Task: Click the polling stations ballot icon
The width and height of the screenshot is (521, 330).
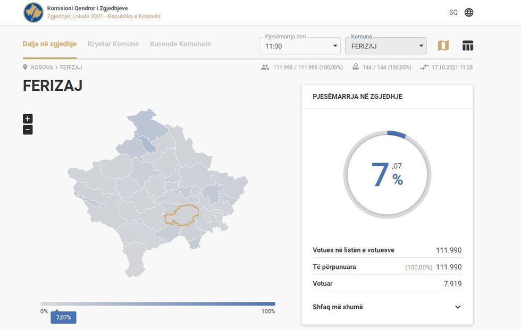Action: coord(355,67)
